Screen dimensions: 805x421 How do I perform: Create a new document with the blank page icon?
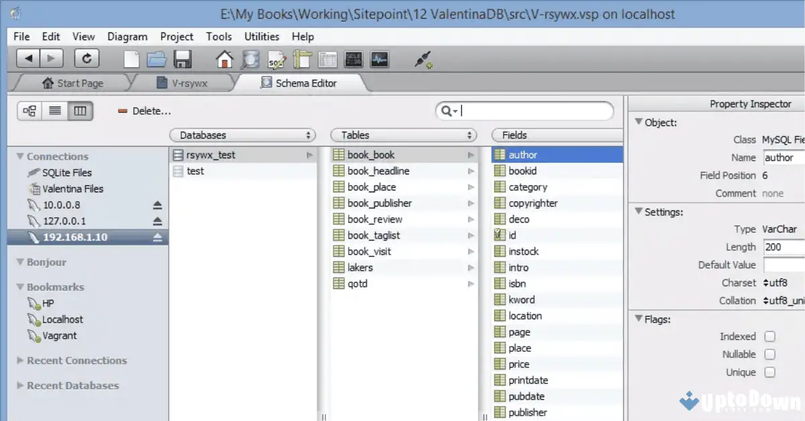click(131, 59)
